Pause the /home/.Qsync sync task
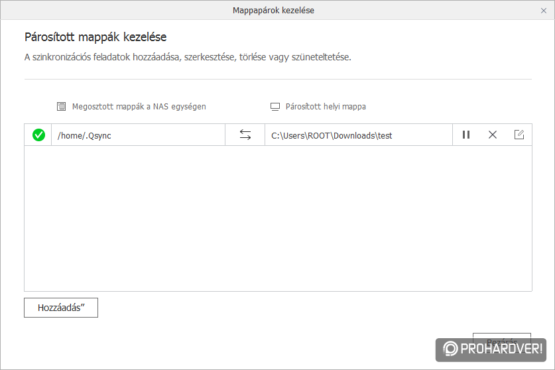The height and width of the screenshot is (370, 555). coord(465,135)
